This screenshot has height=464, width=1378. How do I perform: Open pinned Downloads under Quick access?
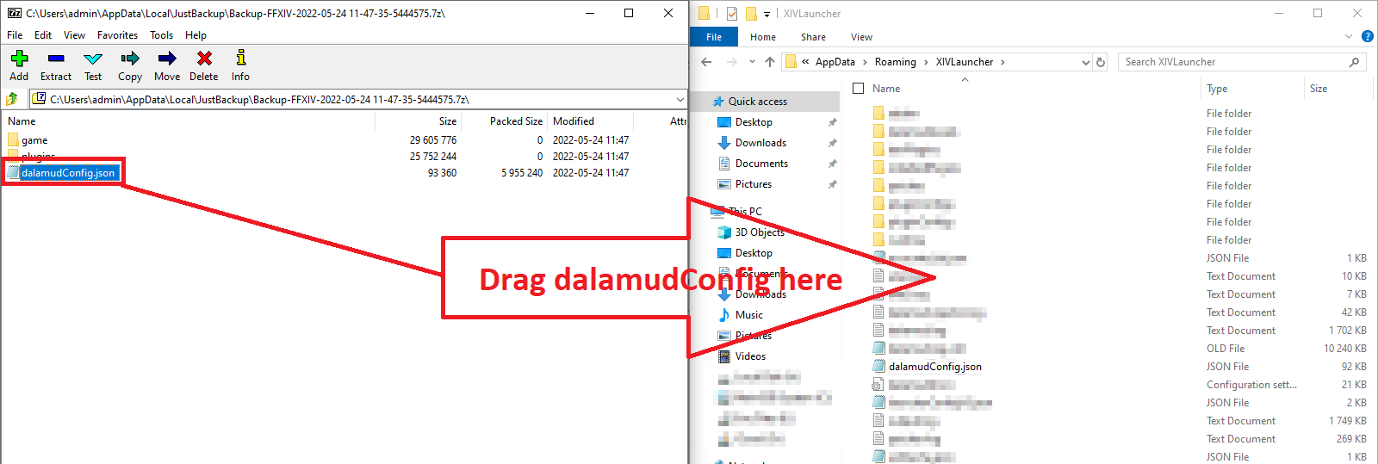(x=760, y=143)
